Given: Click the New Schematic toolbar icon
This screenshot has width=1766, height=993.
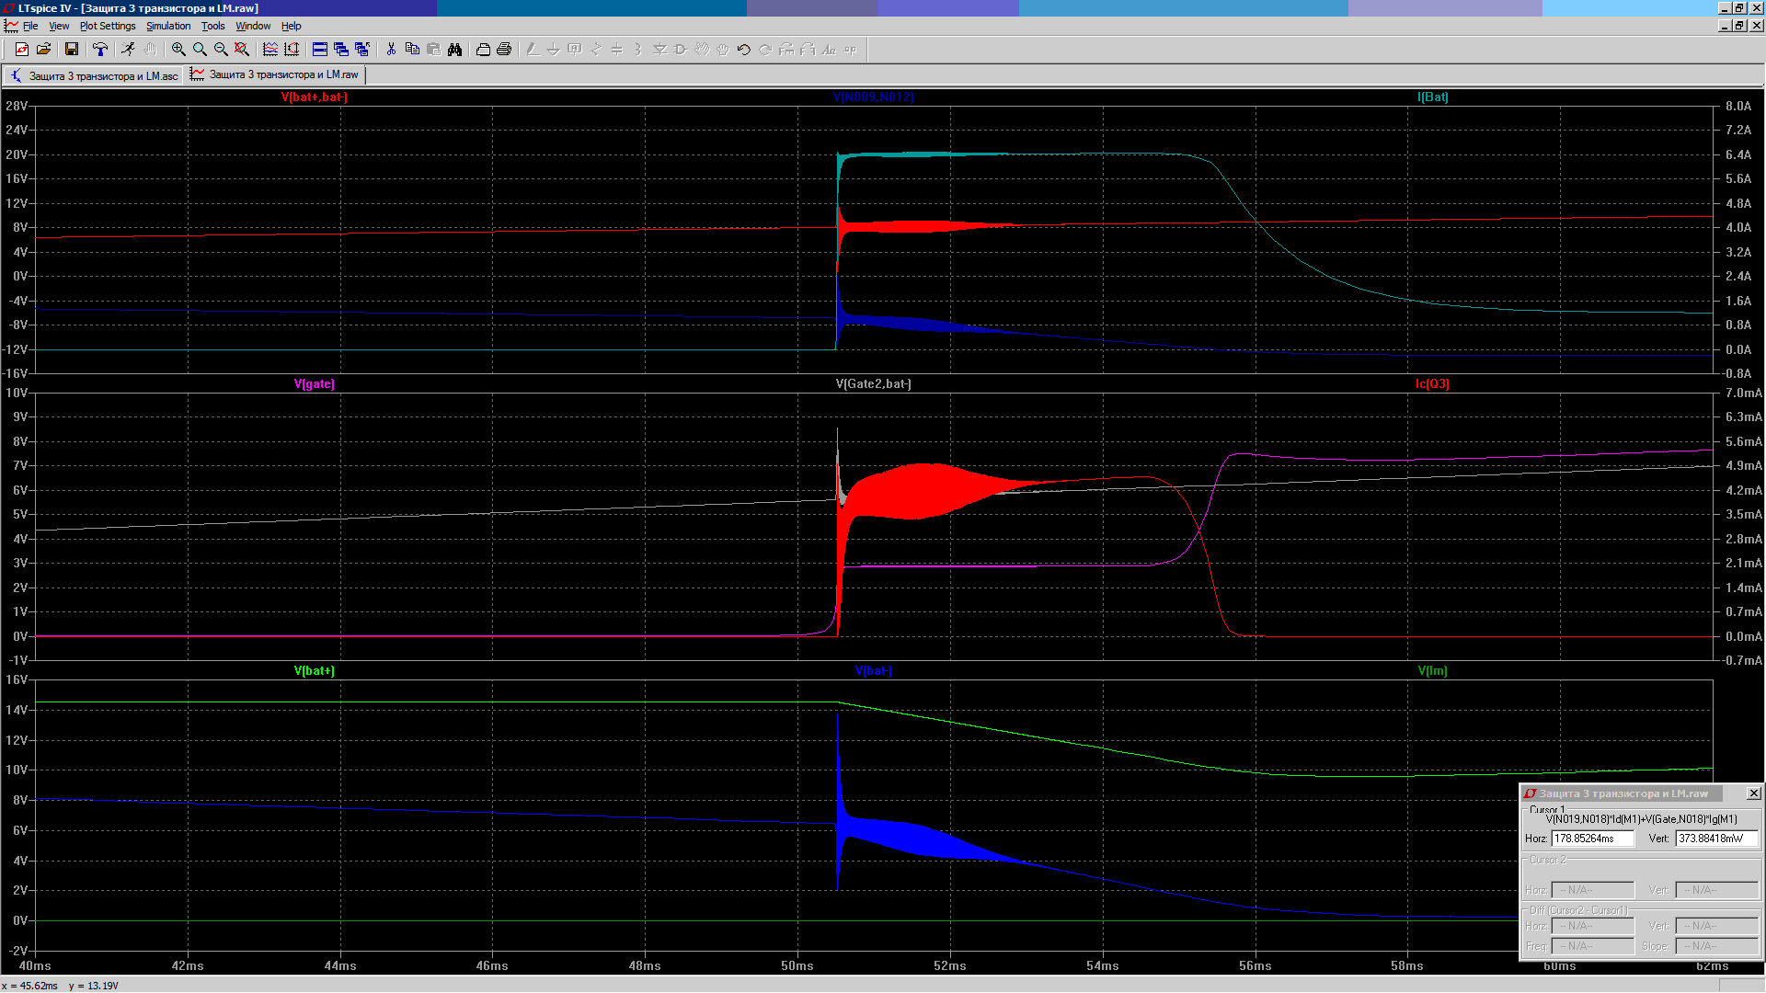Looking at the screenshot, I should (x=22, y=50).
